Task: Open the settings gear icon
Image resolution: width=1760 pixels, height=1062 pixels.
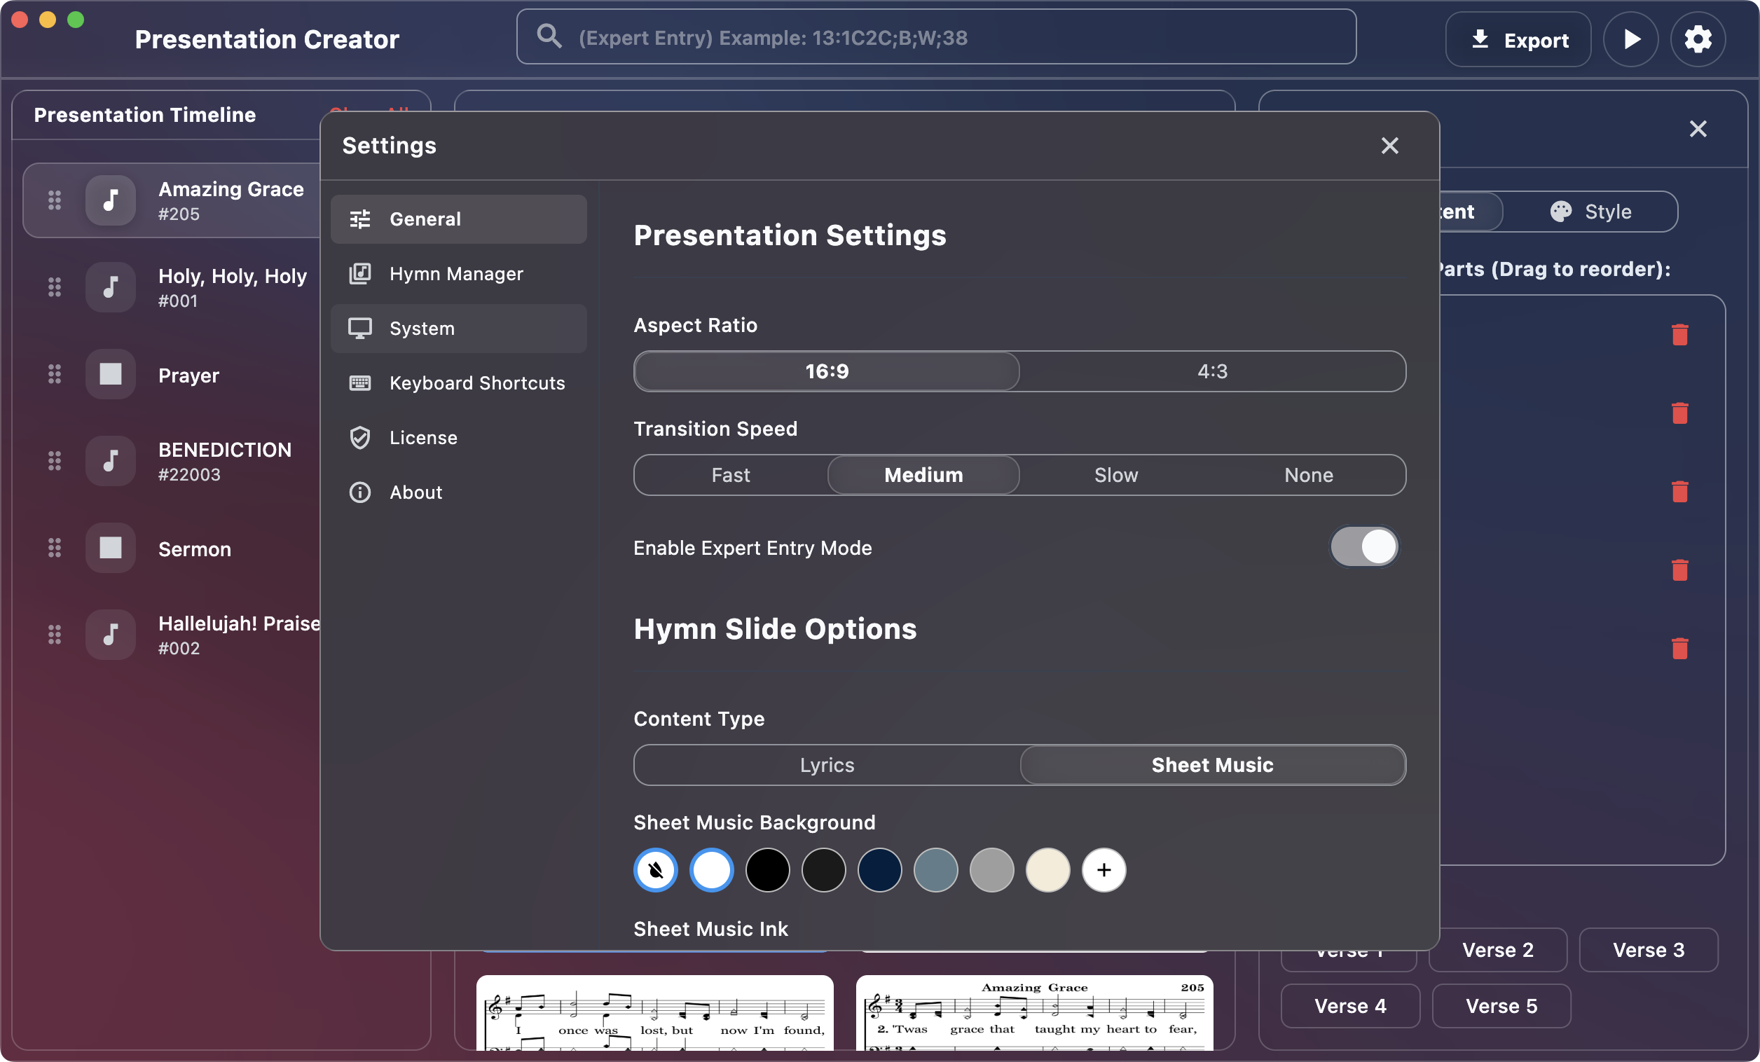Action: pos(1698,39)
